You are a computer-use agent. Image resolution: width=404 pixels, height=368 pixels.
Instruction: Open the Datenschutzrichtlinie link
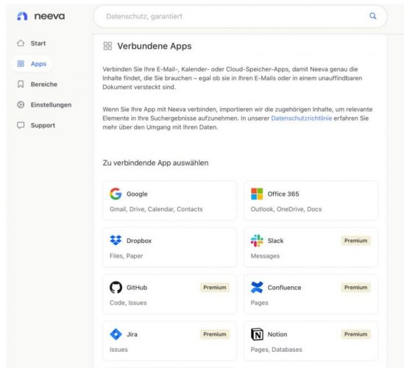point(302,118)
